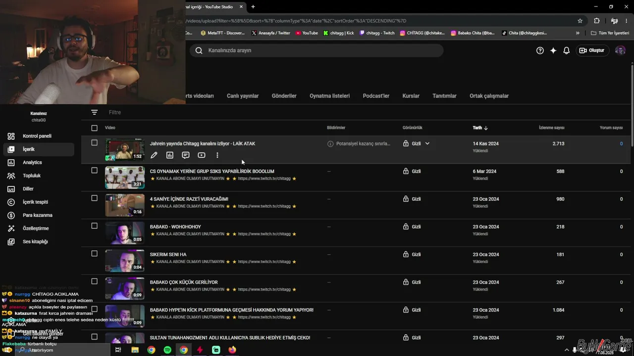This screenshot has height=356, width=634.
Task: Tick checkbox for BABAKO - WOHOHOHOY video
Action: 95,226
